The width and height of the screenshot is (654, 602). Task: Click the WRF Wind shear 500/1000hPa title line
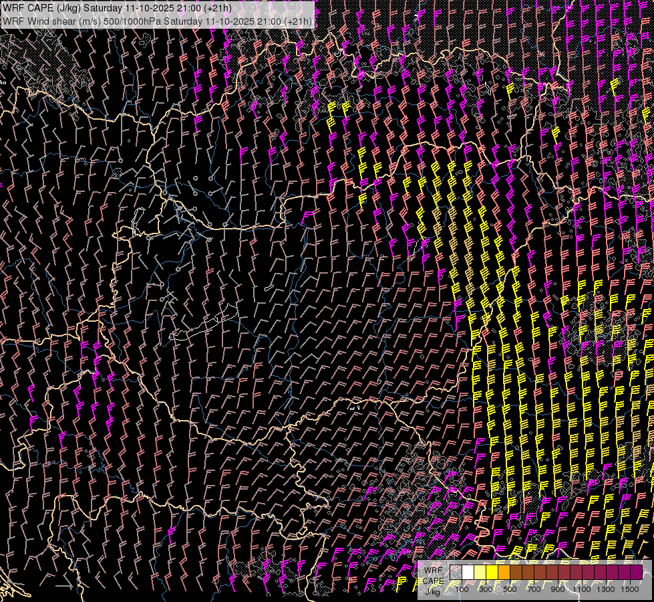157,21
